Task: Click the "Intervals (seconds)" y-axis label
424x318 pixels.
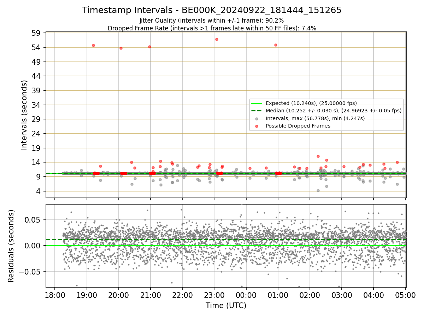Action: point(24,115)
